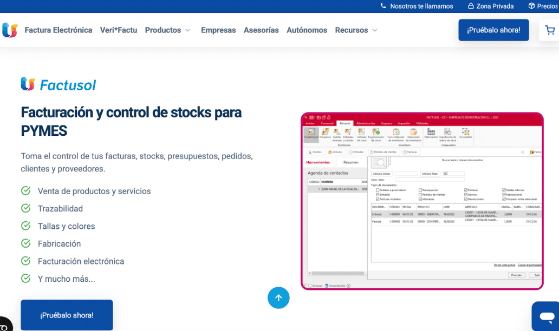Click the site logo in the navbar

click(10, 30)
